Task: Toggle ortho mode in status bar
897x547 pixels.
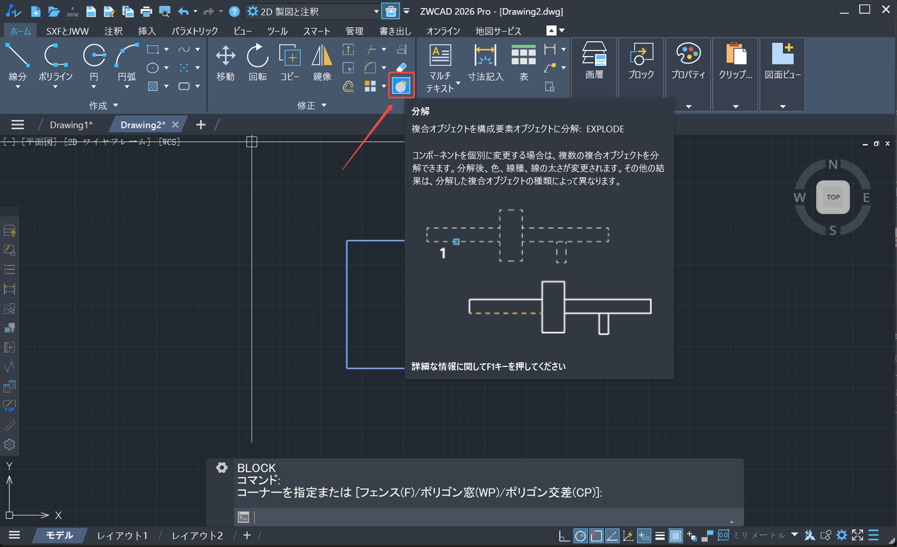Action: [564, 536]
